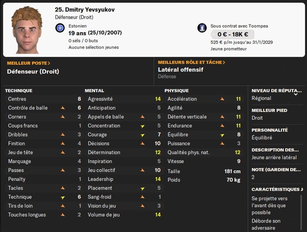Expand the Niveau de réputation chevron
Viewport: 307px width, 232px height.
(296, 94)
